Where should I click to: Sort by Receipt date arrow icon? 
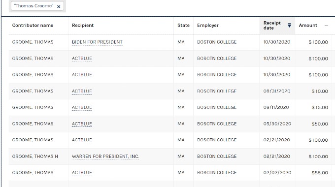[289, 26]
